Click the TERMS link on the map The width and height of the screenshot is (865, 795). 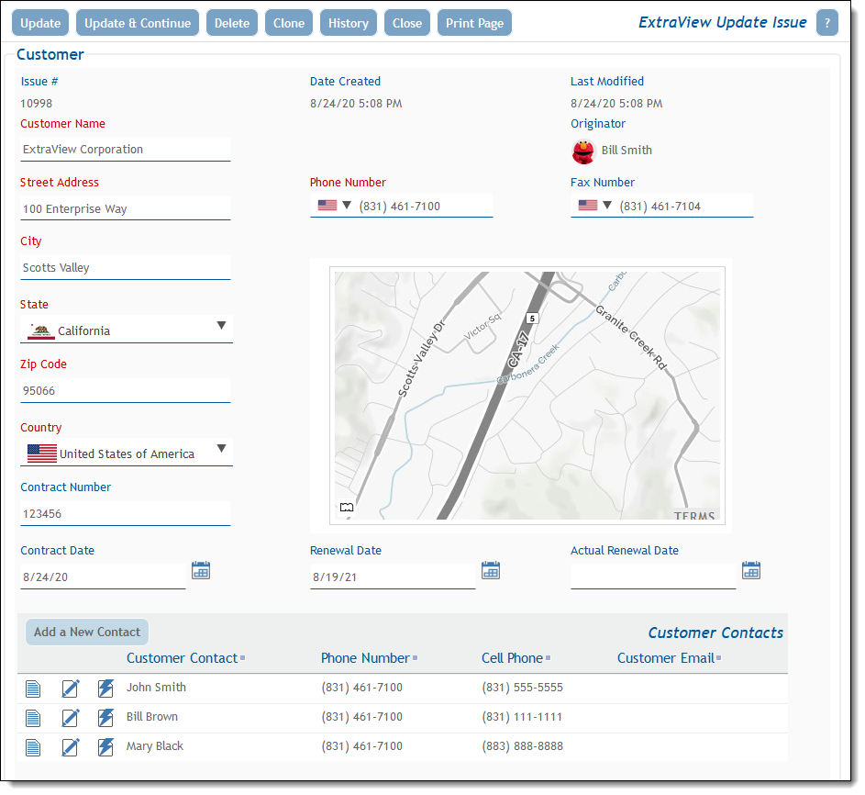pos(694,515)
